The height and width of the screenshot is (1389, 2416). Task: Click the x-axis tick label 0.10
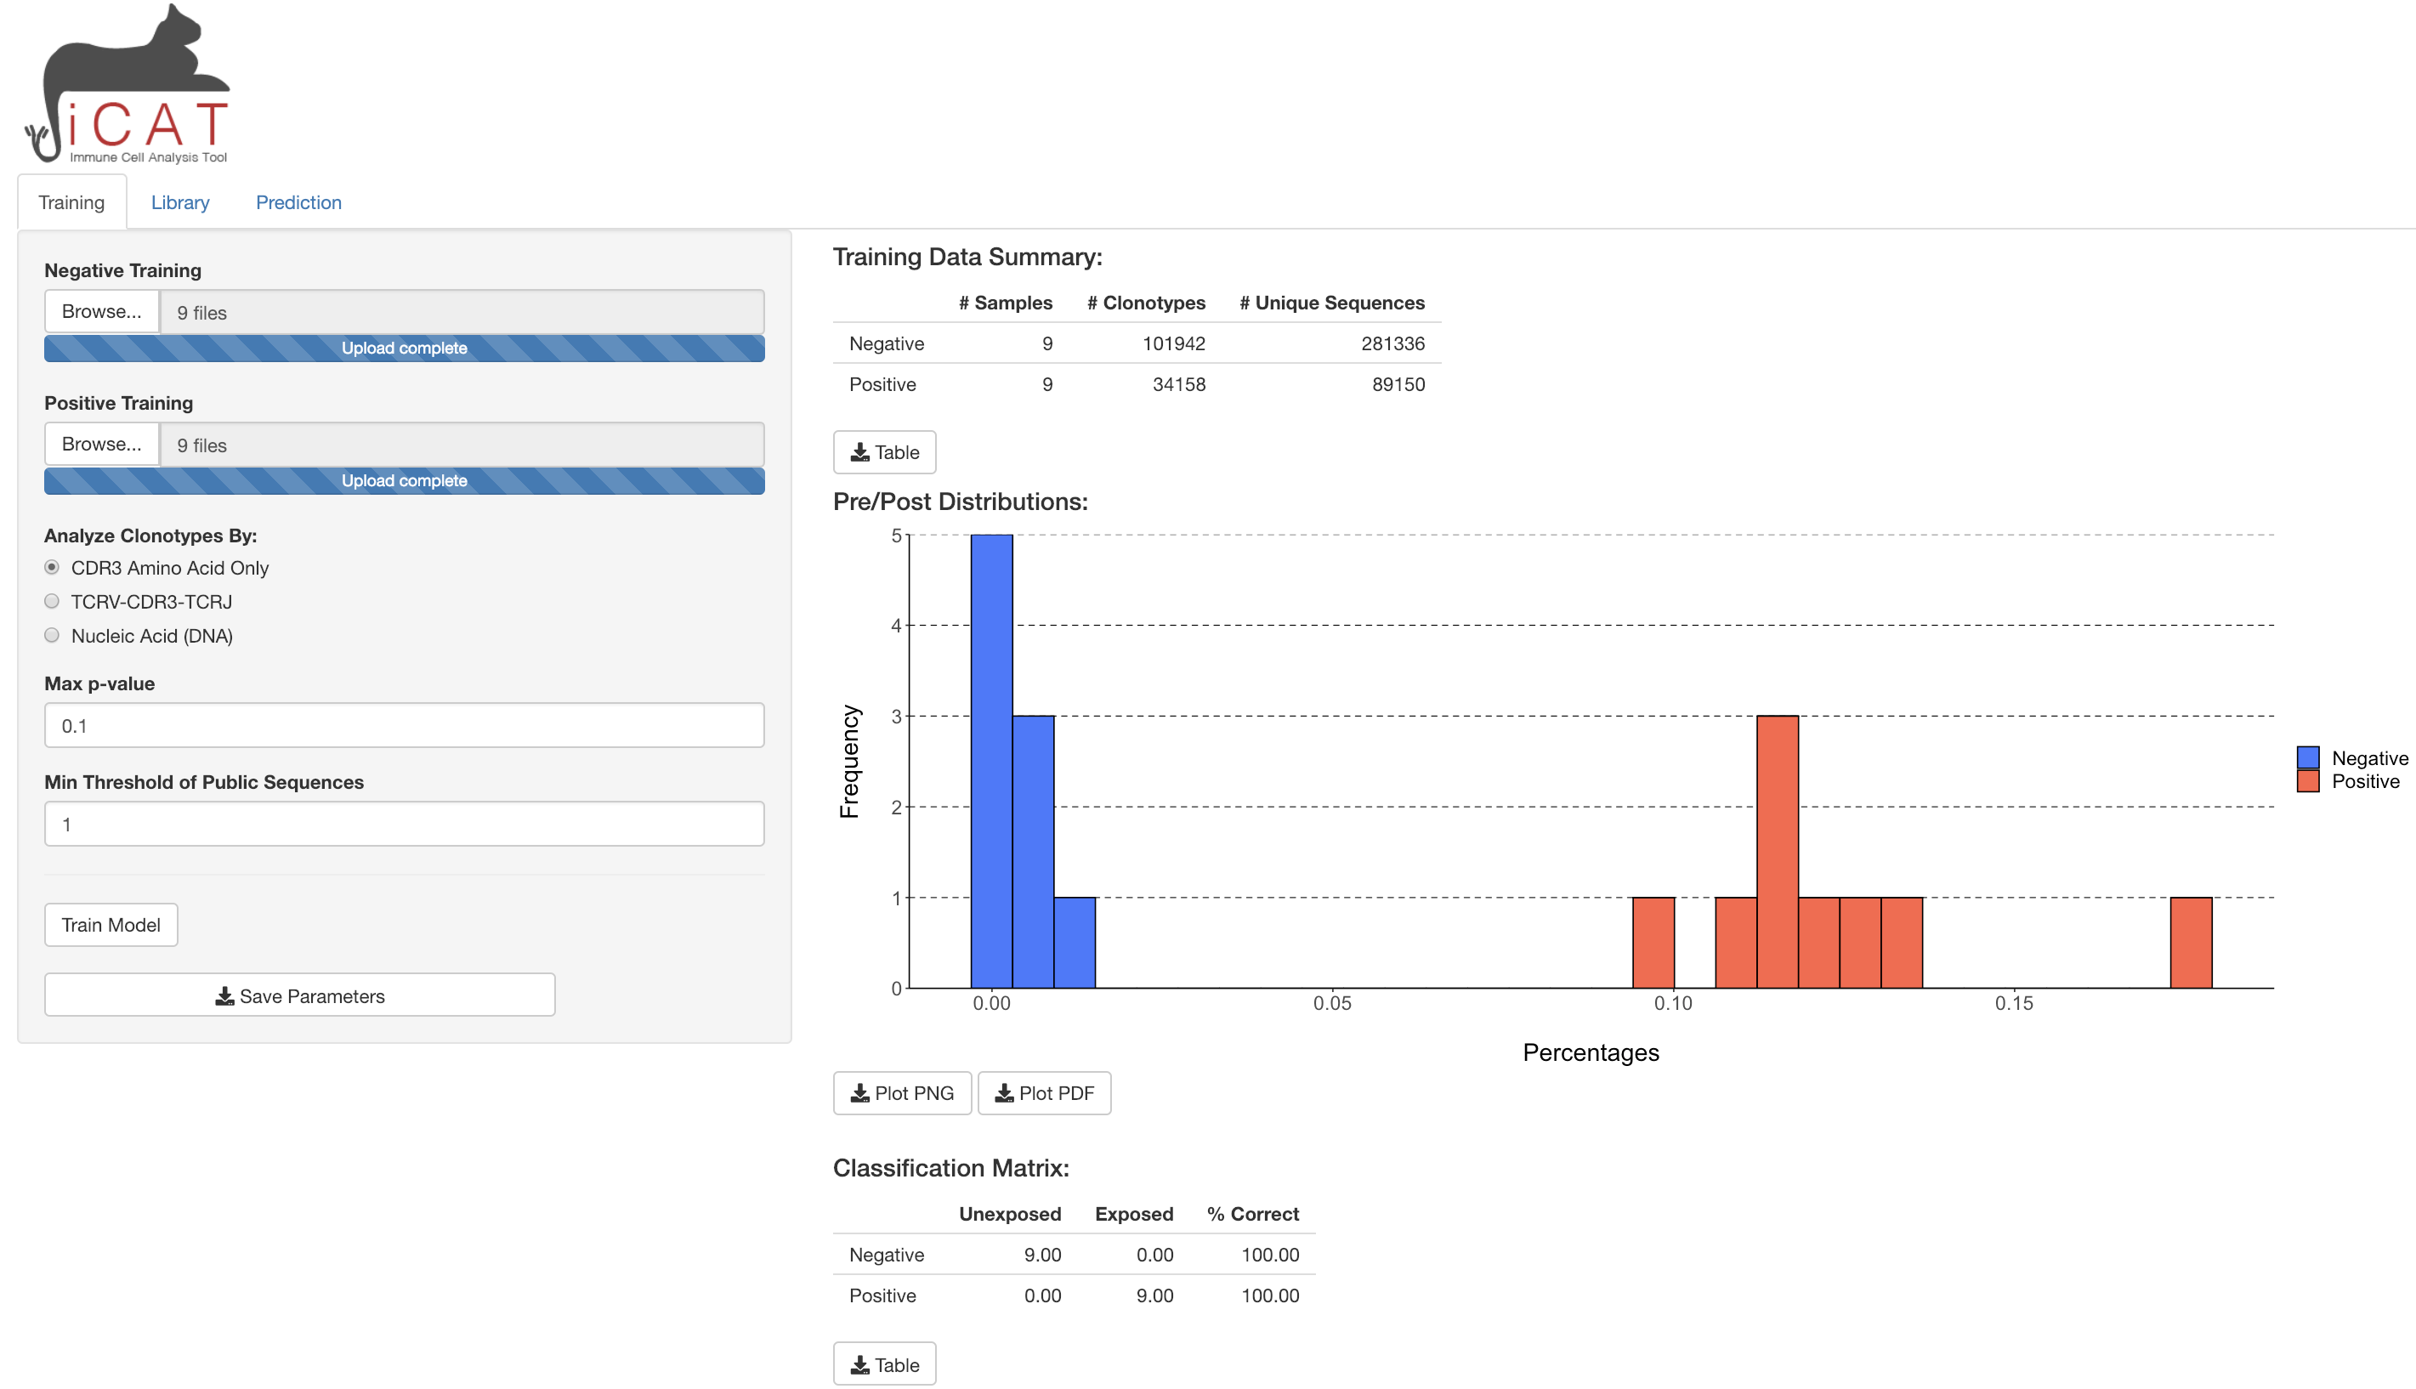point(1673,1002)
